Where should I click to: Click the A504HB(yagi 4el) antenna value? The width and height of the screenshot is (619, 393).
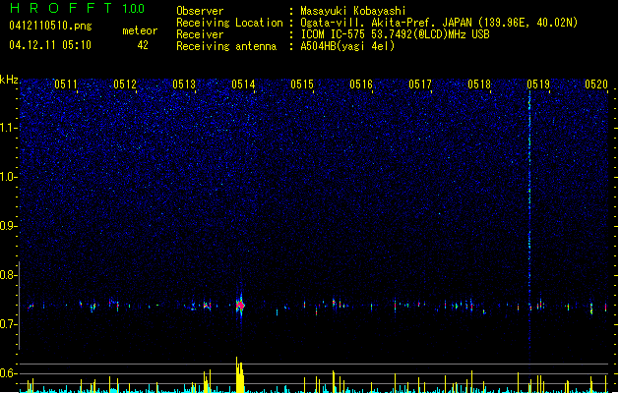pyautogui.click(x=347, y=46)
